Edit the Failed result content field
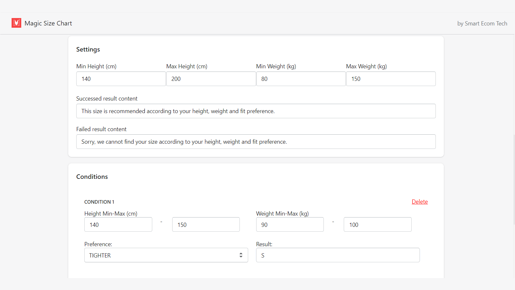The height and width of the screenshot is (290, 515). (x=256, y=142)
